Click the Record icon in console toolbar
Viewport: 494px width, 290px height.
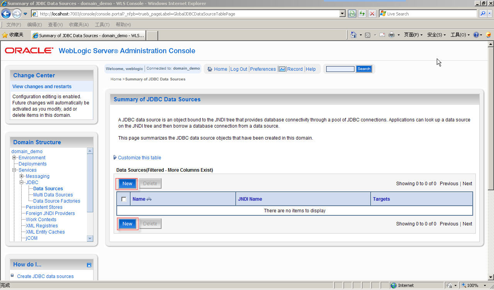[282, 69]
